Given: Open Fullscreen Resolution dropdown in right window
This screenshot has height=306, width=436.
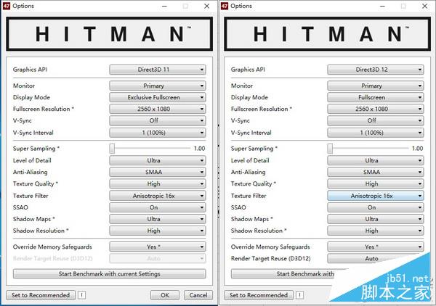Looking at the screenshot, I should [376, 109].
